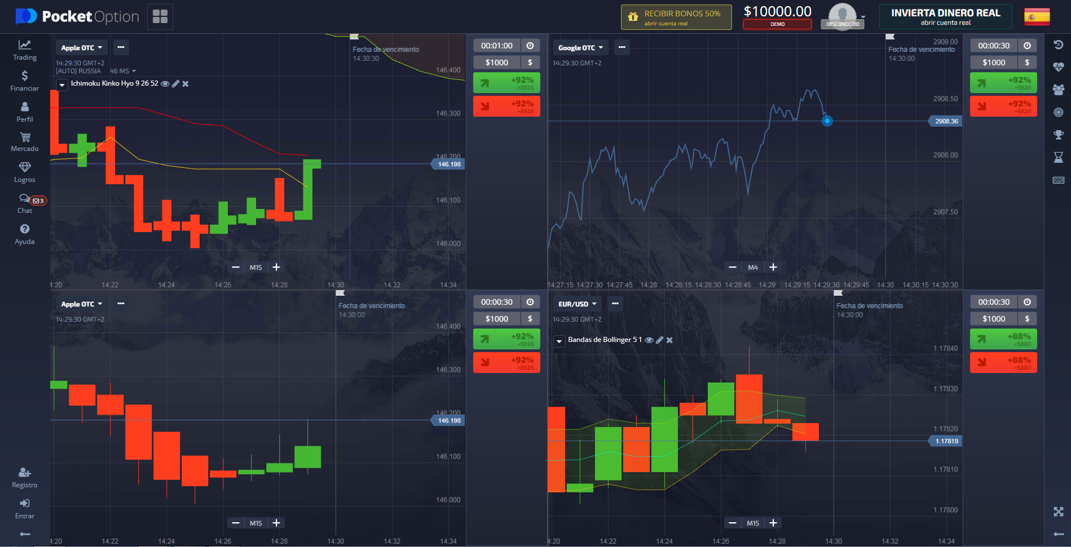Zoom in top-left Apple OTC chart plus
Image resolution: width=1071 pixels, height=547 pixels.
(276, 267)
